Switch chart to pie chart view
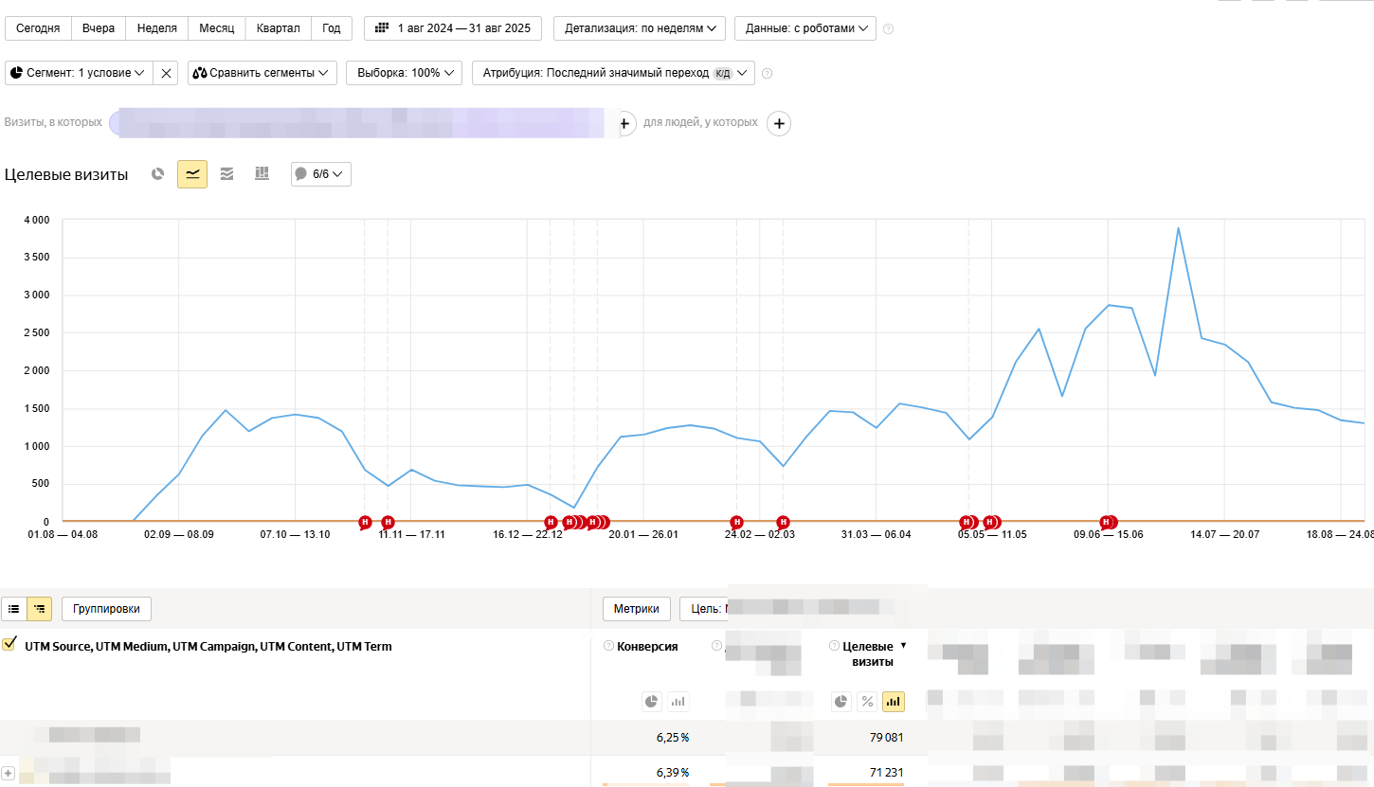The height and width of the screenshot is (787, 1374). tap(158, 174)
